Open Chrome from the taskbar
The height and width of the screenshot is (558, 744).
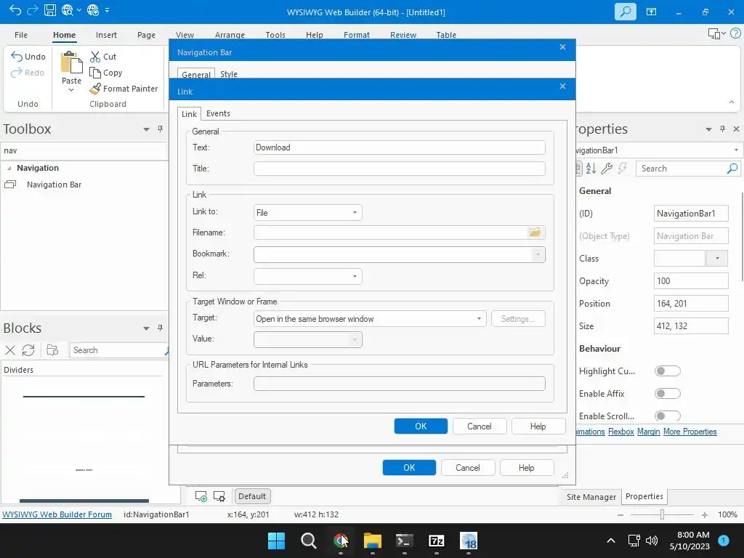coord(340,541)
